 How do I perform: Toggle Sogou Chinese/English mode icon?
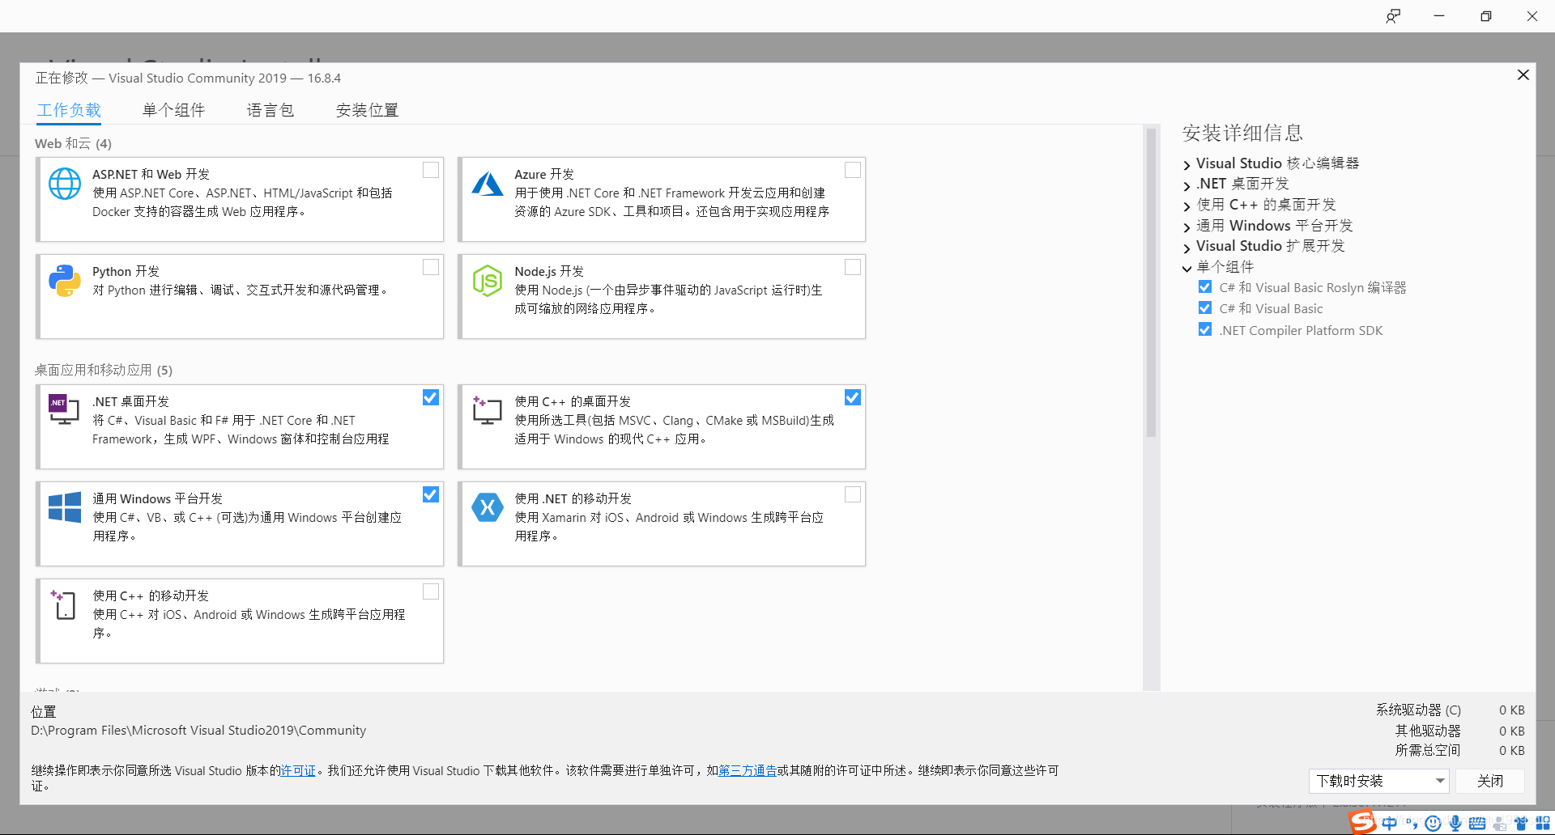coord(1390,824)
